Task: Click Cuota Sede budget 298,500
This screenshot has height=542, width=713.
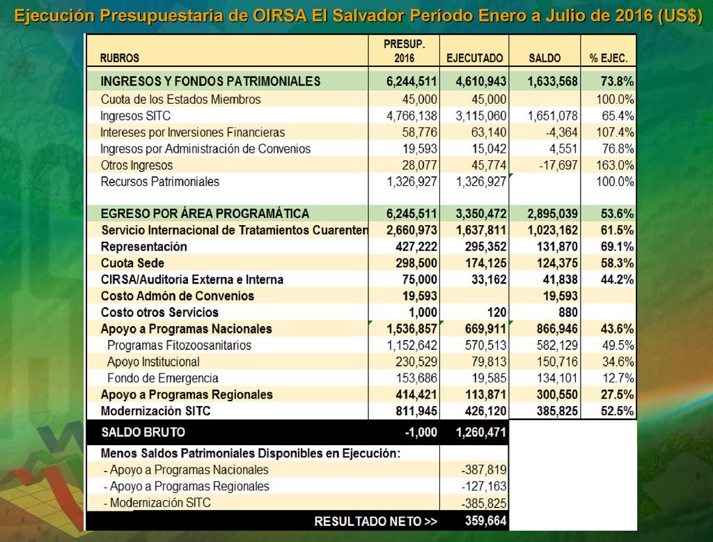Action: (416, 263)
